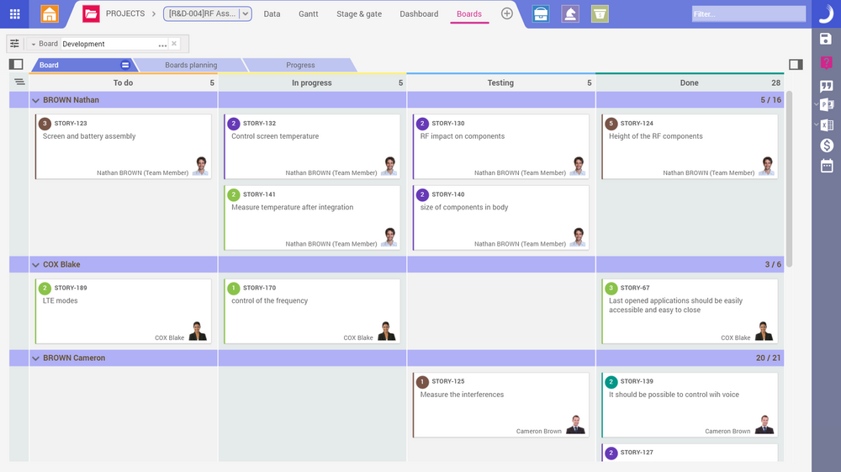841x472 pixels.
Task: Open the apps grid menu
Action: point(14,13)
